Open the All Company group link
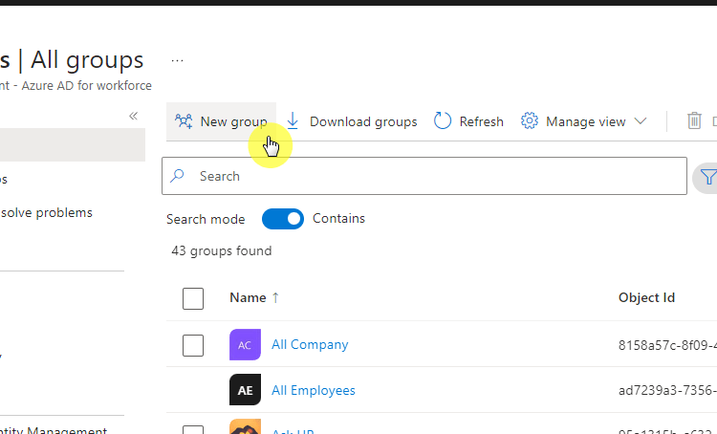 pyautogui.click(x=310, y=344)
